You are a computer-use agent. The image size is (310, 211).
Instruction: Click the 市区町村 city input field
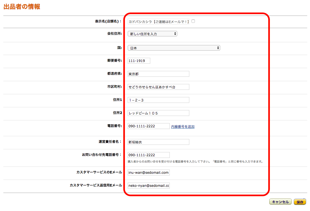(158, 87)
